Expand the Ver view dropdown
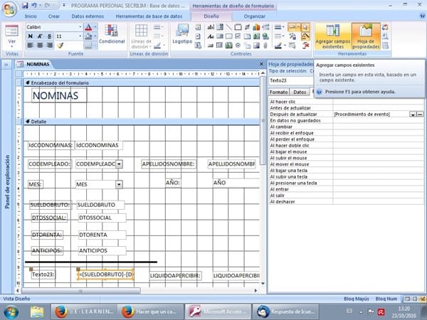427x320 pixels. pyautogui.click(x=11, y=46)
